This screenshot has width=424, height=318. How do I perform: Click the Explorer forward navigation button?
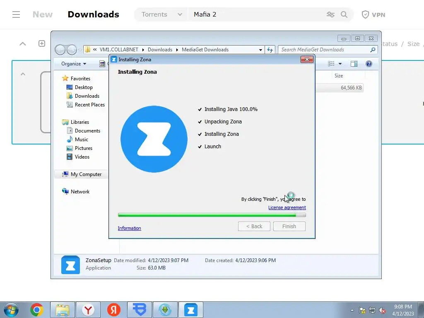click(72, 50)
